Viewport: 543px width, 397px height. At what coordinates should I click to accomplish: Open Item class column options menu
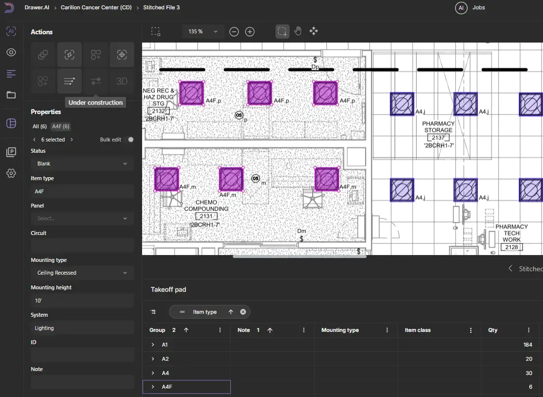click(470, 330)
